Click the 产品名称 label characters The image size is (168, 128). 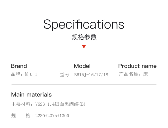tap(128, 74)
